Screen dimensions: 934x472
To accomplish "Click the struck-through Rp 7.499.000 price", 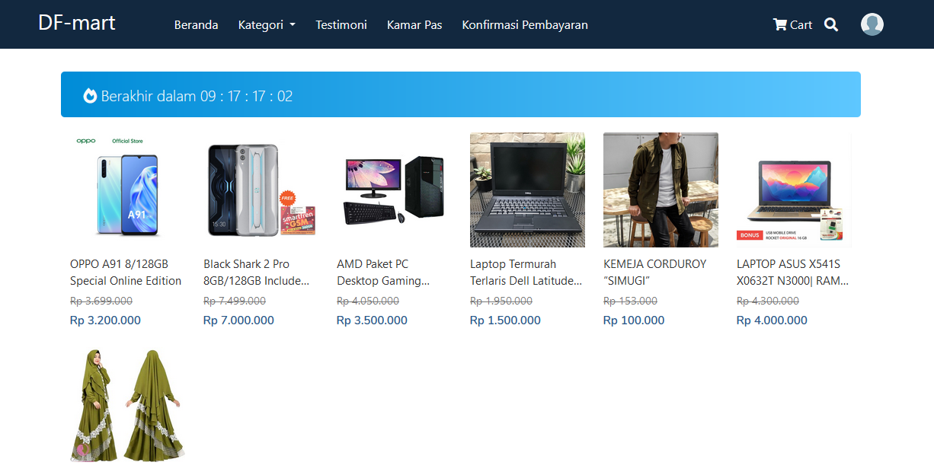I will 235,301.
